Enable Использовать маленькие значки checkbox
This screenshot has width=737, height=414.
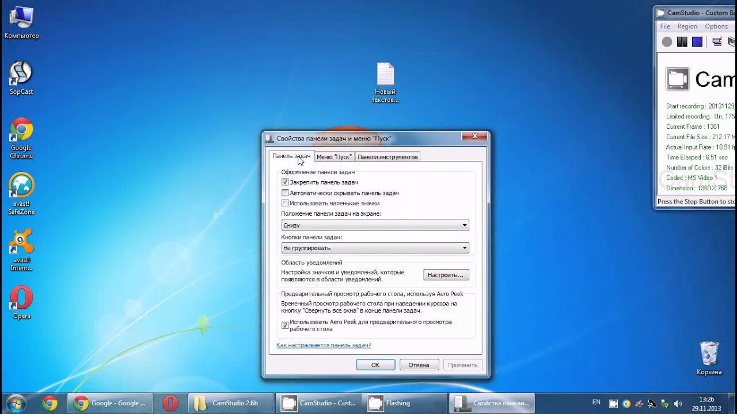pyautogui.click(x=285, y=203)
